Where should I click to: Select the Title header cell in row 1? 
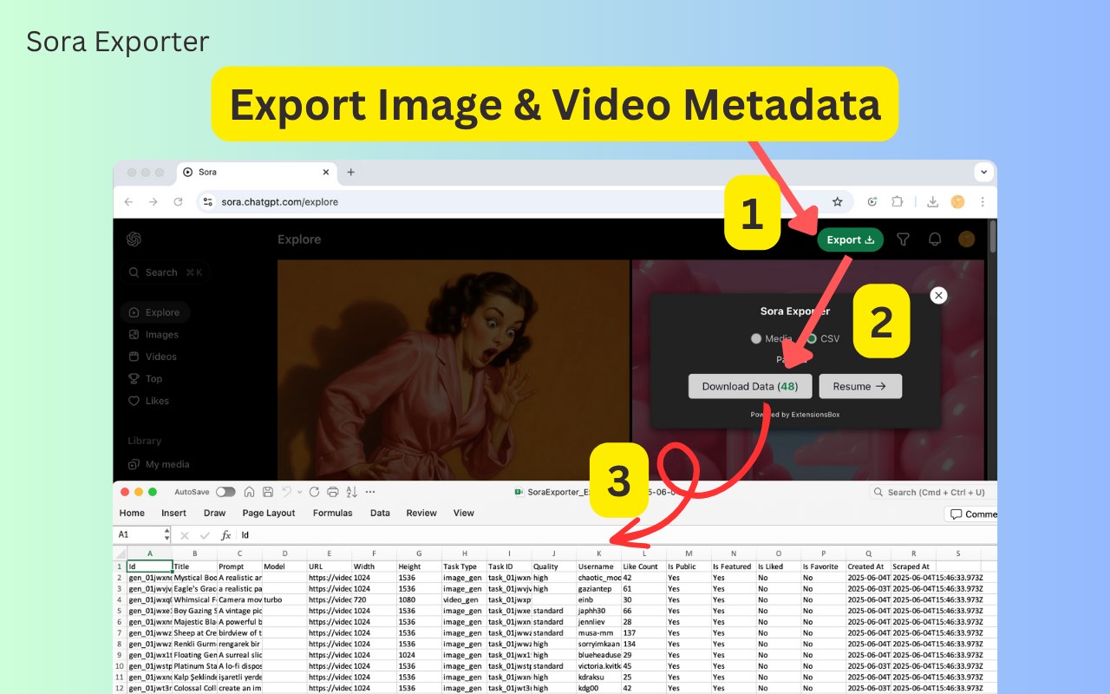[x=194, y=566]
